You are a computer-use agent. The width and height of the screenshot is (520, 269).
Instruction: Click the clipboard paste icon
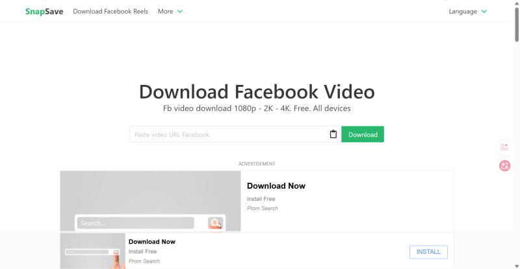pos(333,134)
